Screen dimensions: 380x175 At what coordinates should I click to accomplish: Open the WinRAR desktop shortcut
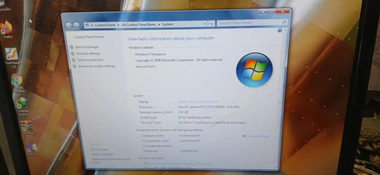tap(27, 127)
